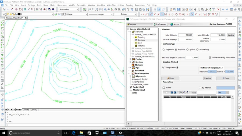Select the Aerial LiDAR item

pyautogui.click(x=138, y=87)
